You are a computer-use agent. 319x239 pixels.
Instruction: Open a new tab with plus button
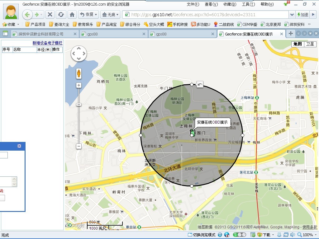[291, 34]
